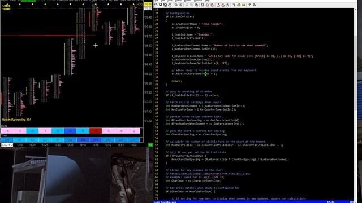Click the question mark Help icon
The height and width of the screenshot is (203, 362).
[249, 5]
